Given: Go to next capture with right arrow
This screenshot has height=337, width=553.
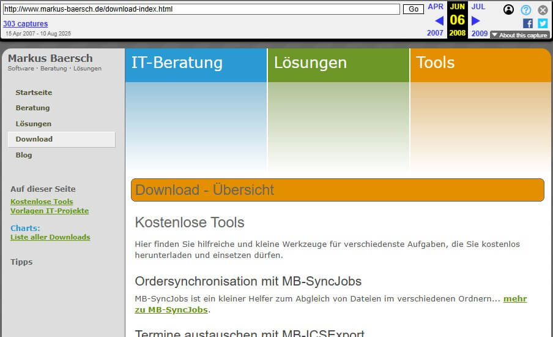Looking at the screenshot, I should tap(476, 21).
